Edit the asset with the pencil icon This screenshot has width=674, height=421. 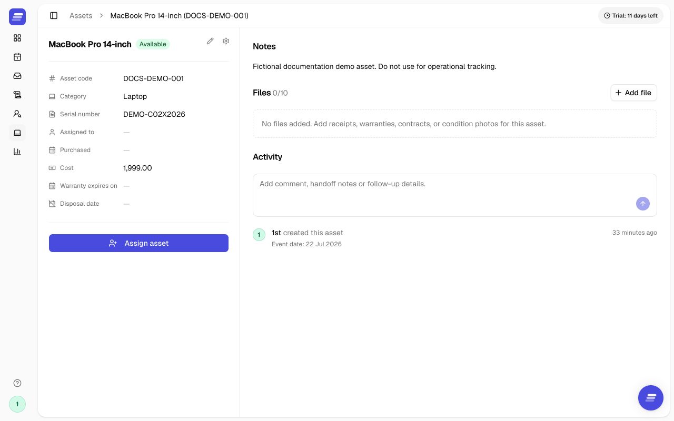tap(210, 41)
